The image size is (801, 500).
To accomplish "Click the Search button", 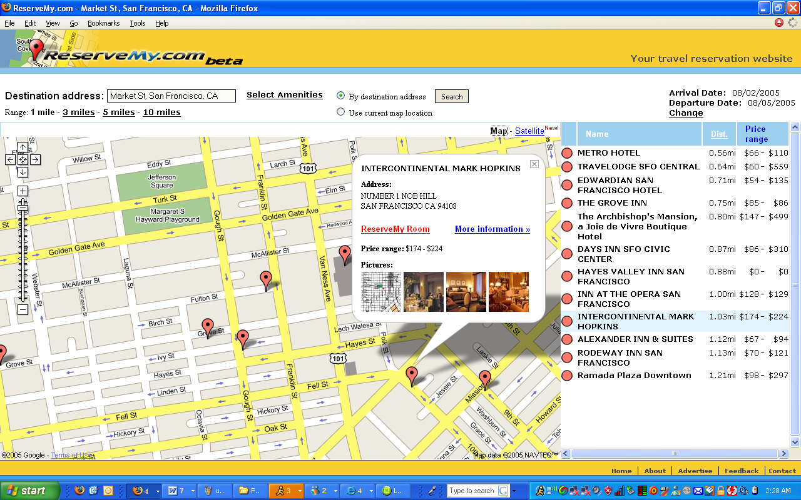I will coord(452,97).
